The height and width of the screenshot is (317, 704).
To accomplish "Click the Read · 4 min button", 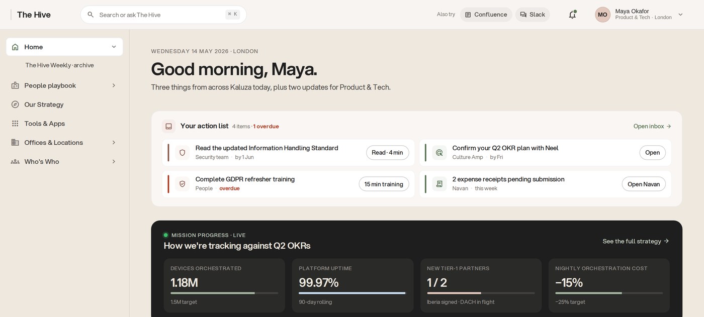I will click(x=387, y=153).
